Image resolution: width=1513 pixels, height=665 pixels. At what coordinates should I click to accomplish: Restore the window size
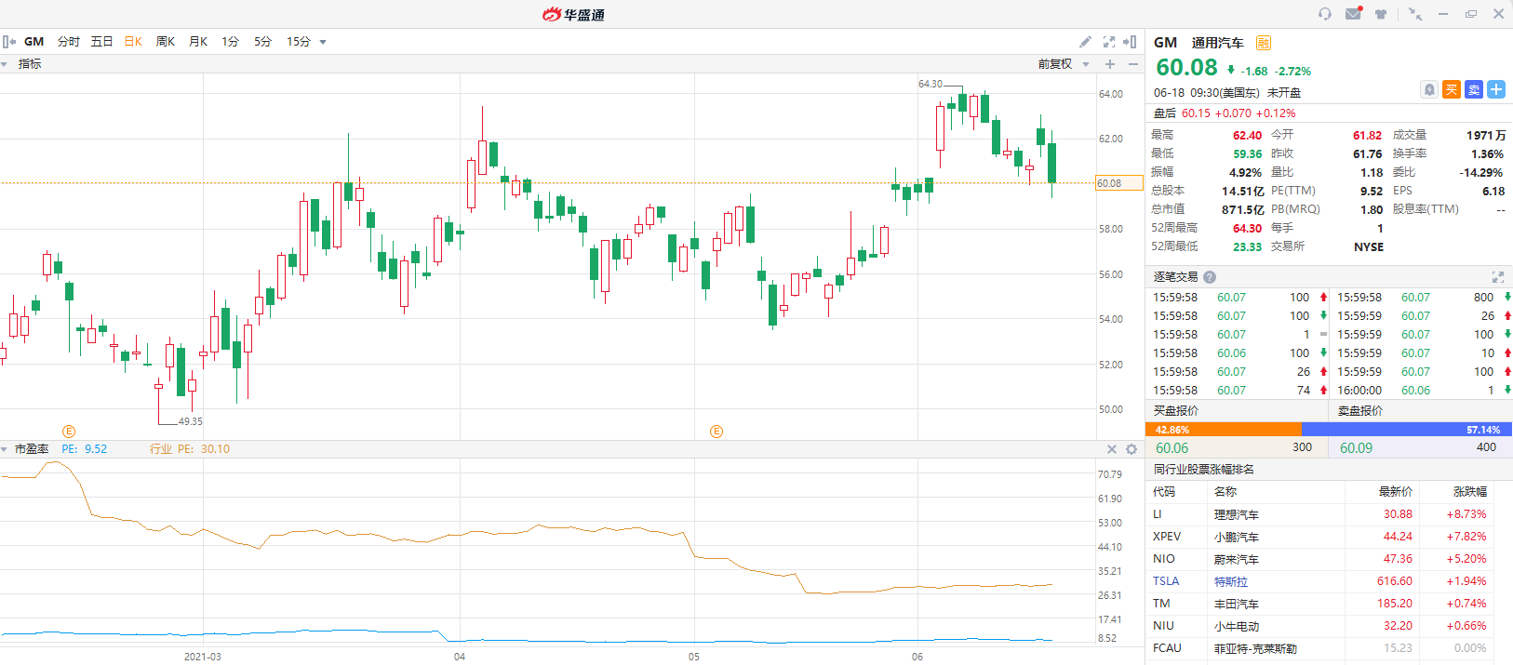(x=1471, y=14)
